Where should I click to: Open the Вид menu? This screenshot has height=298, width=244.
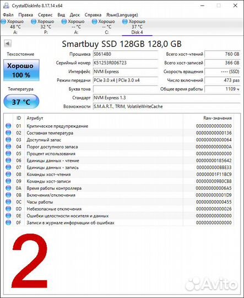(x=61, y=15)
